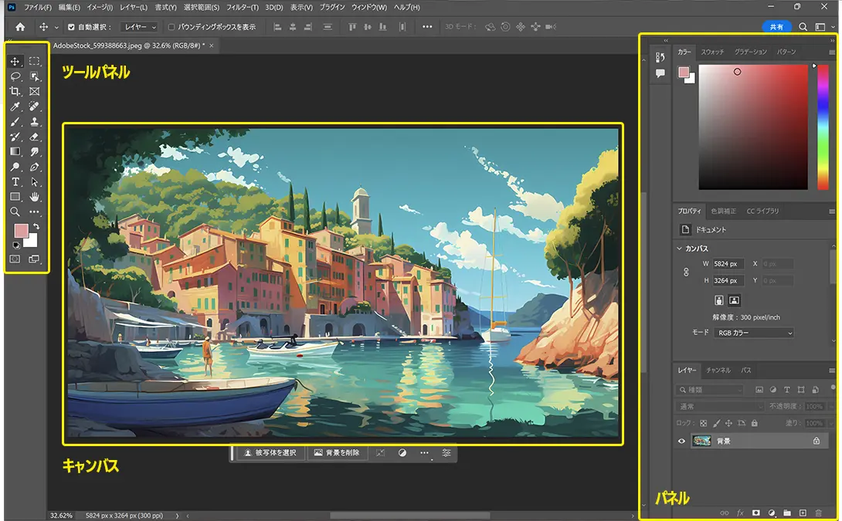This screenshot has width=842, height=521.
Task: Toggle Quick Mask mode
Action: (x=15, y=259)
